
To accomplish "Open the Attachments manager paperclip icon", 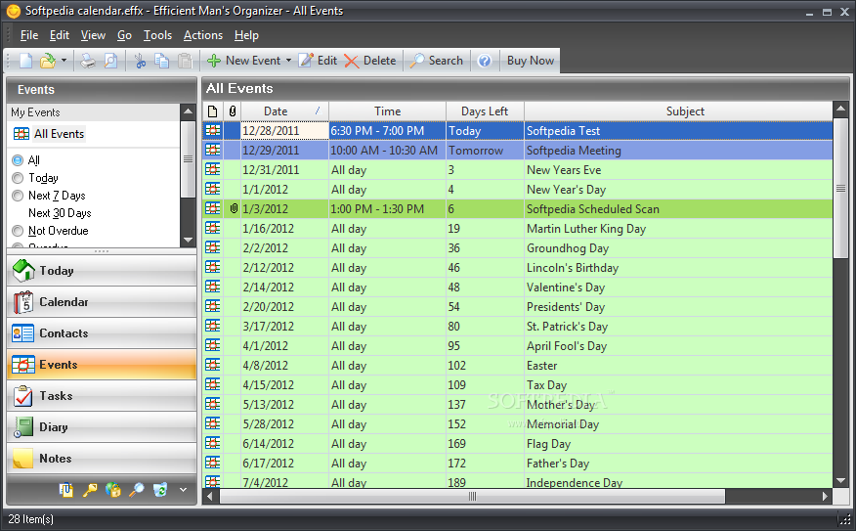I will pyautogui.click(x=66, y=490).
